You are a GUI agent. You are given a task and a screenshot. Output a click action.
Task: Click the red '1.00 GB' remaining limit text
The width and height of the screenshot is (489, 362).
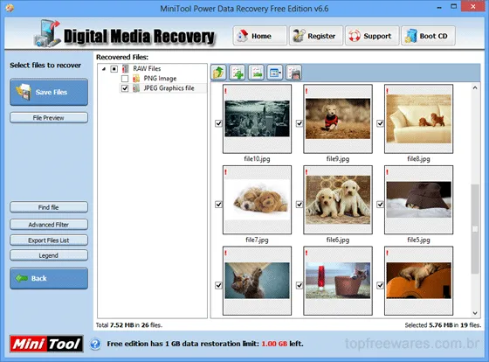[274, 344]
